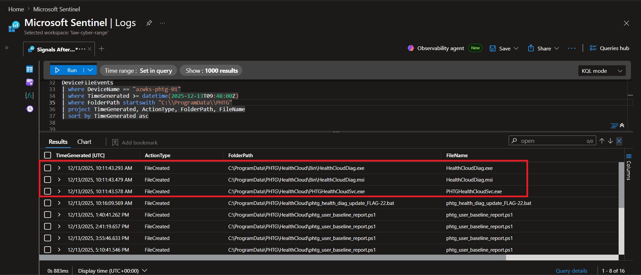The width and height of the screenshot is (641, 275).
Task: Collapse the query editor with double chevron
Action: click(x=622, y=125)
